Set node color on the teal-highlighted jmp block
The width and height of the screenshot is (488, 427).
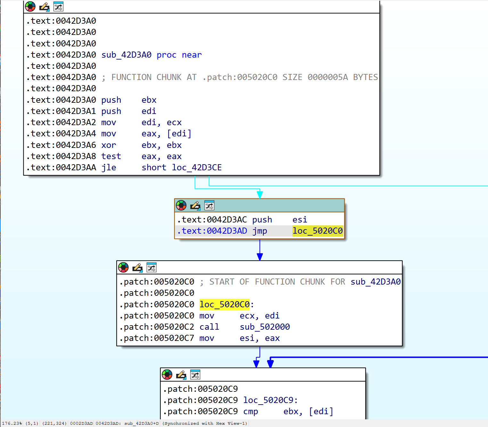(181, 205)
